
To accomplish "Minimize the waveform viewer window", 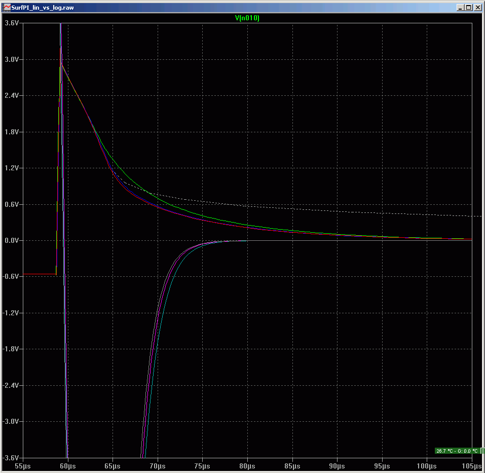I will [x=460, y=8].
